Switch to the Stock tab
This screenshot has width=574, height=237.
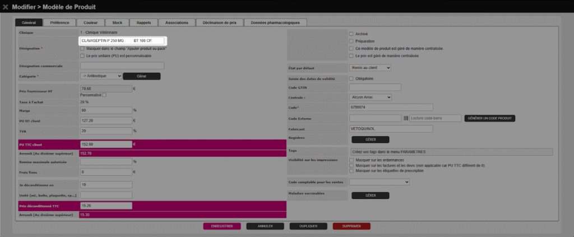tap(117, 22)
